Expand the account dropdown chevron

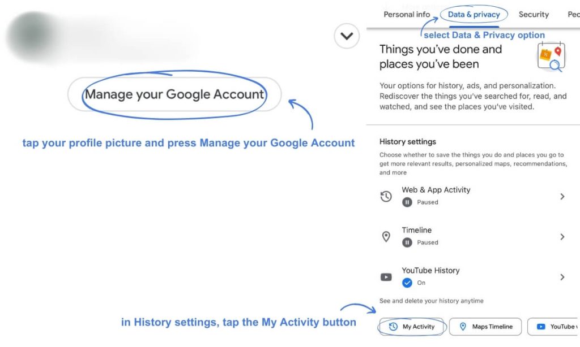pos(347,36)
